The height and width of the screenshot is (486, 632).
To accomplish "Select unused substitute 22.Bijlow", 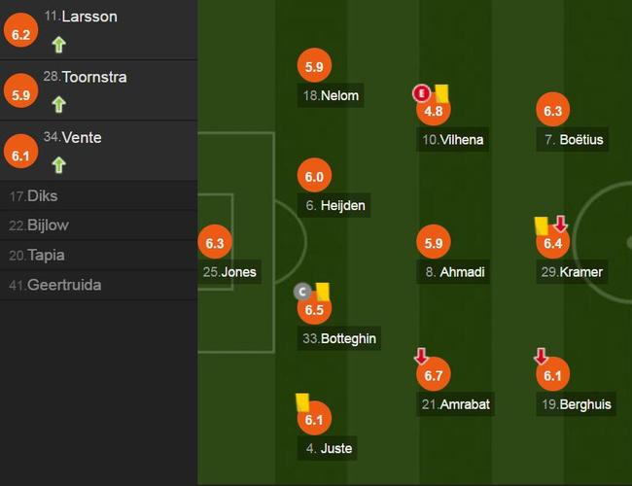I will 99,226.
